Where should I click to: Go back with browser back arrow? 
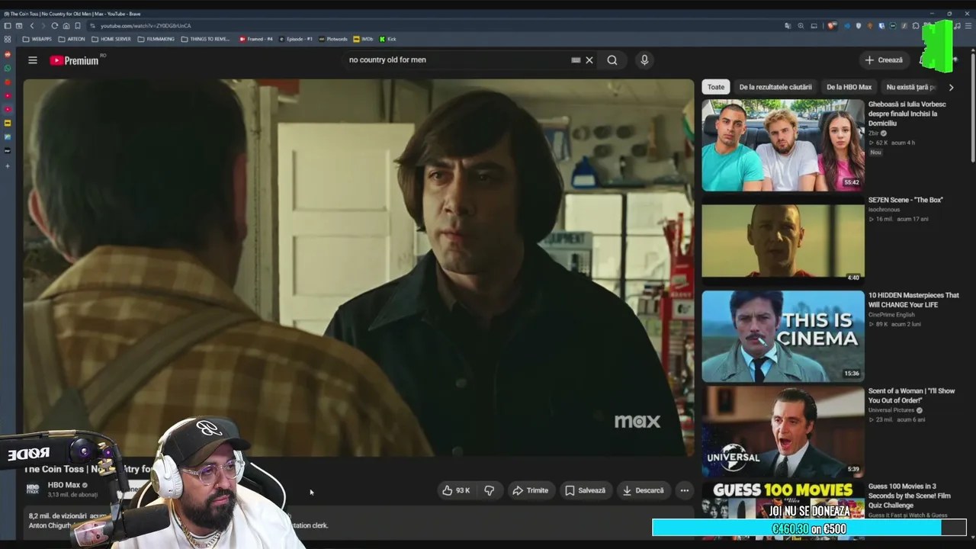click(x=32, y=26)
